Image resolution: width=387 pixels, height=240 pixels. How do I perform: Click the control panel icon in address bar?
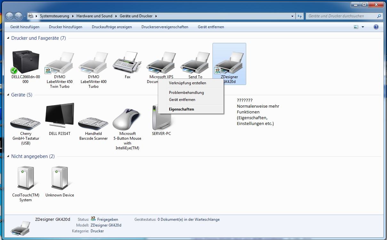[31, 16]
